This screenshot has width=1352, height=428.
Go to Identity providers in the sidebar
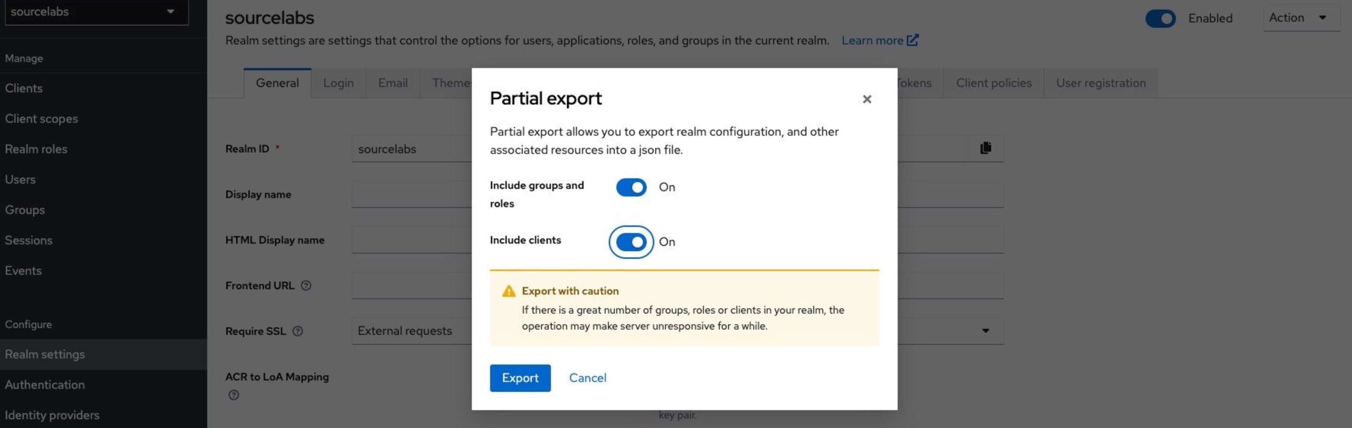[x=52, y=415]
